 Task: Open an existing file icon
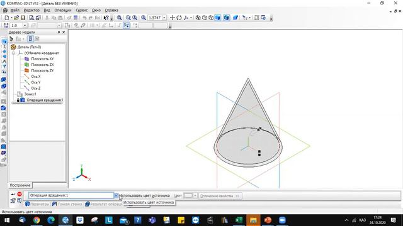[x=16, y=18]
